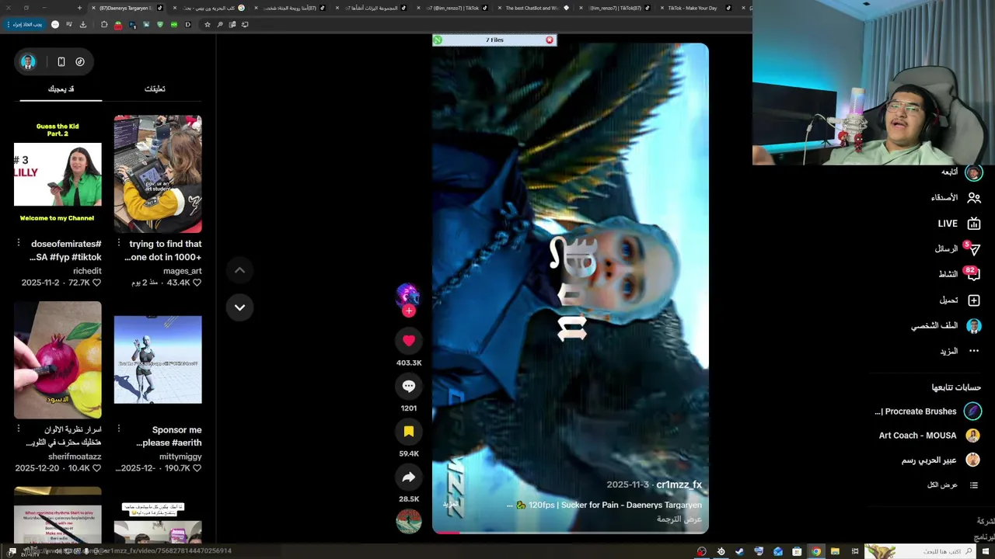Share the video using the arrow icon
The image size is (995, 559).
409,477
